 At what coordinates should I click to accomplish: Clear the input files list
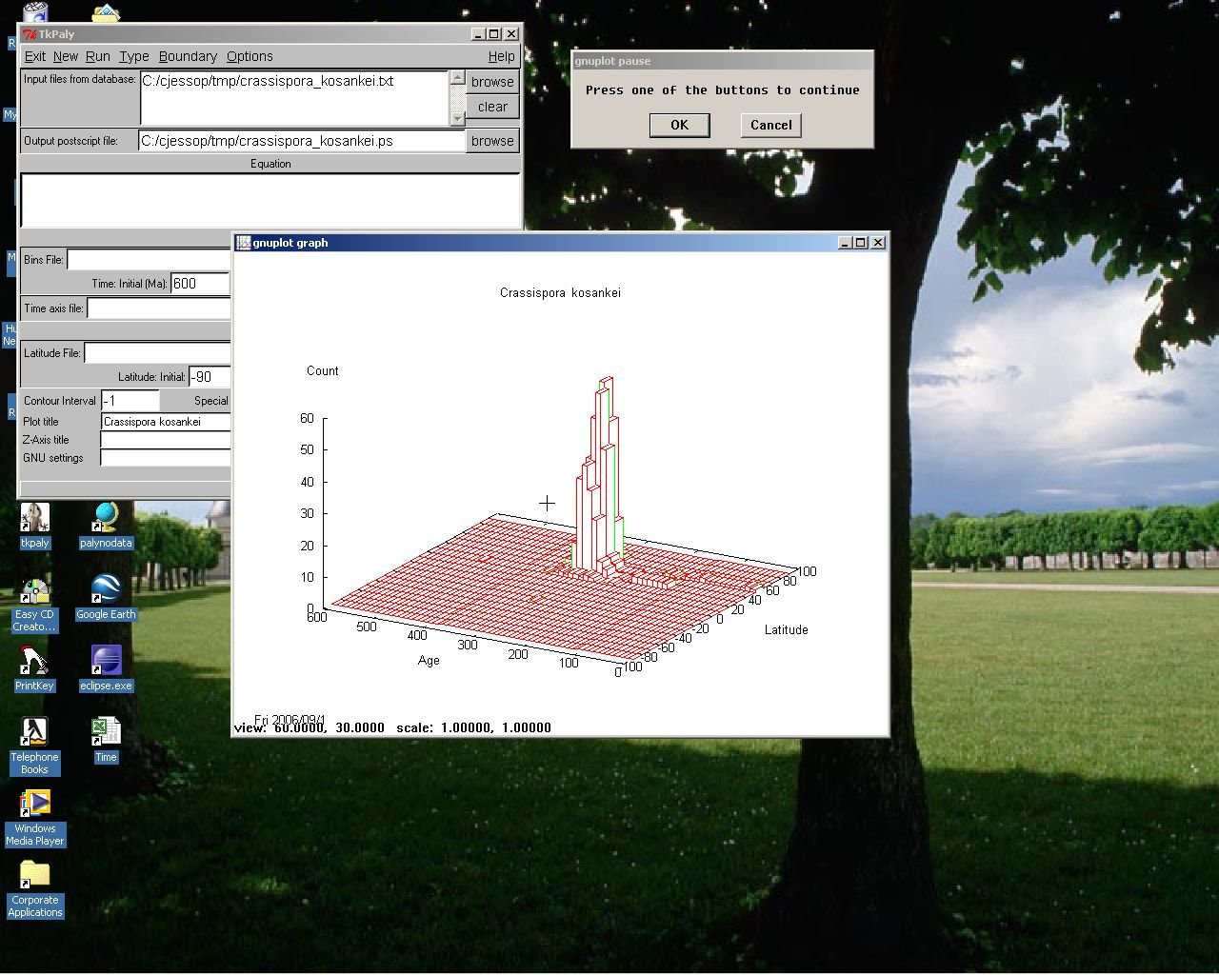(x=492, y=107)
